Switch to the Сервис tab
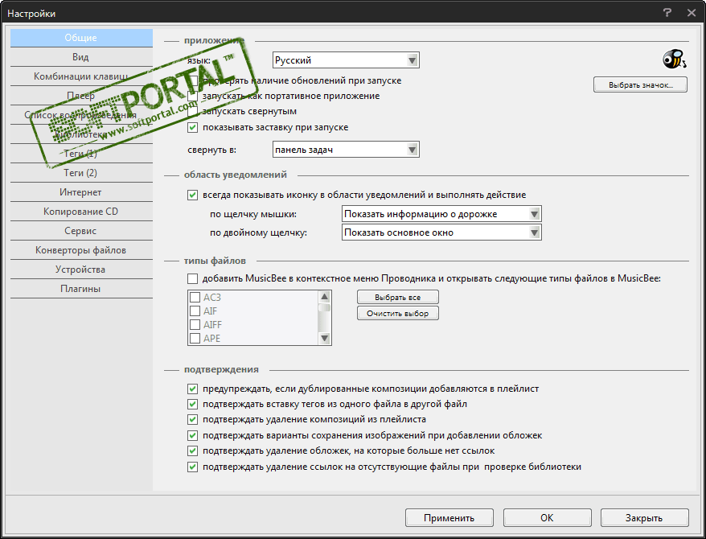The height and width of the screenshot is (539, 706). point(81,231)
